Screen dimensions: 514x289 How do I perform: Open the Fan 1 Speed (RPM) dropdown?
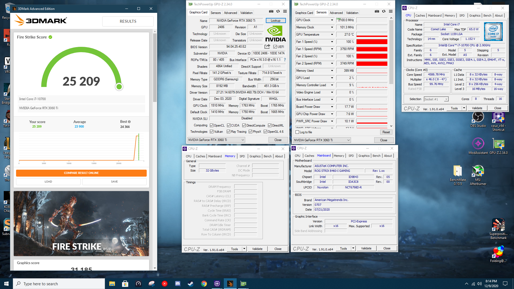(x=332, y=49)
